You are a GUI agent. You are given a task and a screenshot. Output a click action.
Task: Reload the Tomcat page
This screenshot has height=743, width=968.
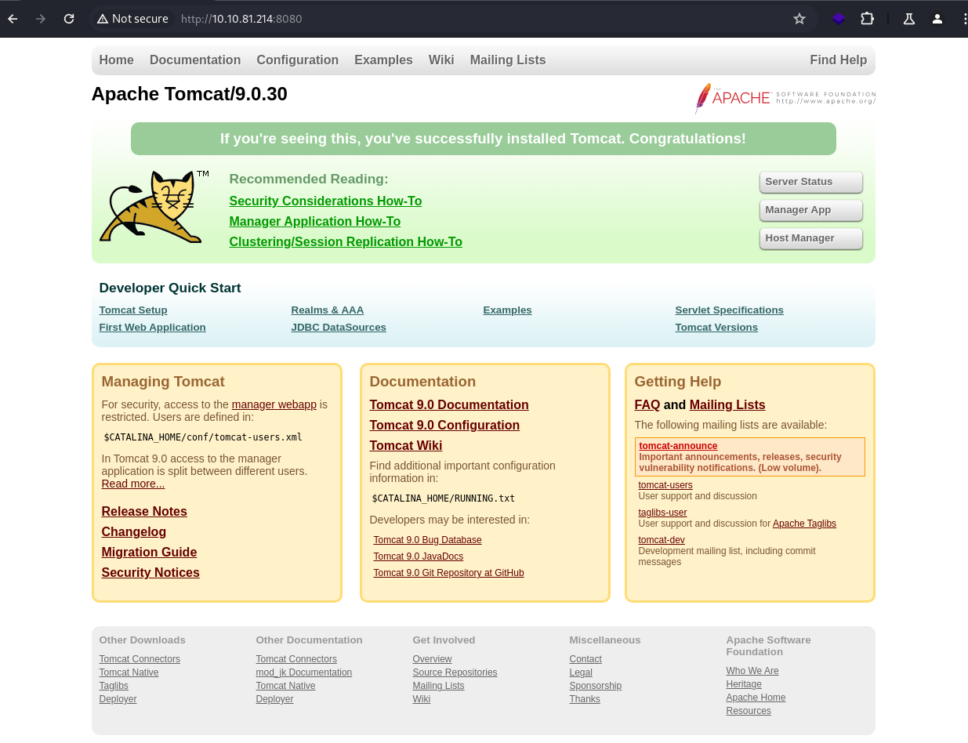click(x=69, y=19)
